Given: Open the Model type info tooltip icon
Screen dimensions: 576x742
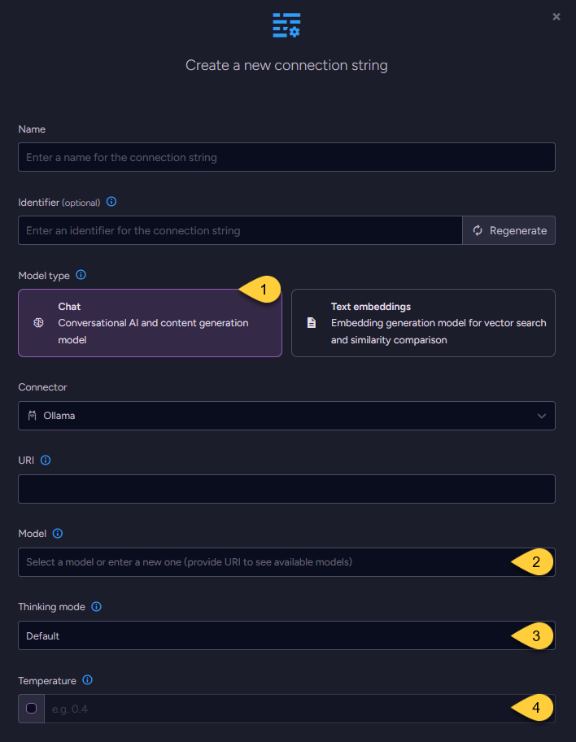Looking at the screenshot, I should click(81, 275).
